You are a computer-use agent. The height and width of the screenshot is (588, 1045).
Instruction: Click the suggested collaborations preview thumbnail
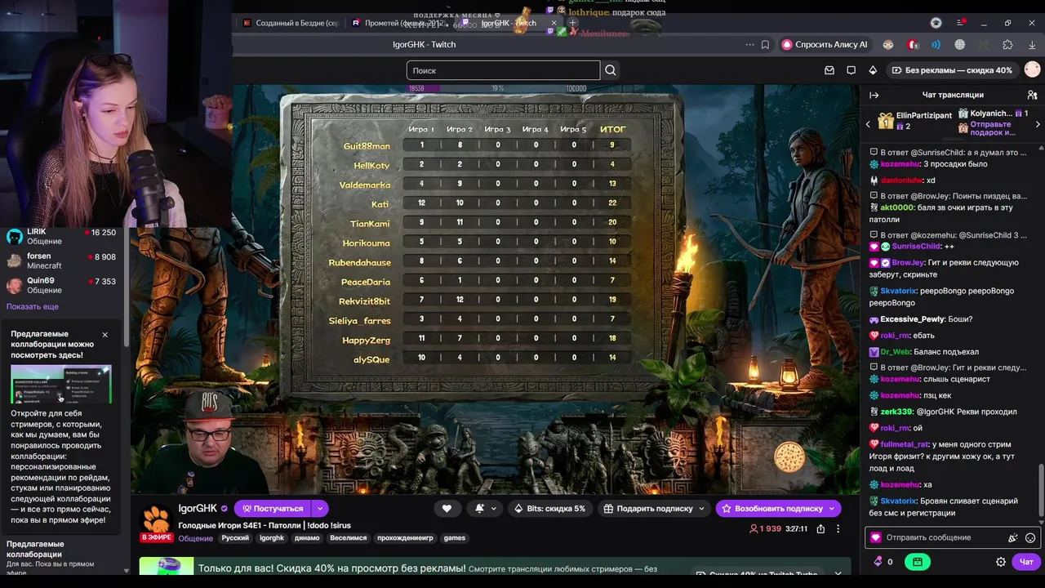click(61, 384)
